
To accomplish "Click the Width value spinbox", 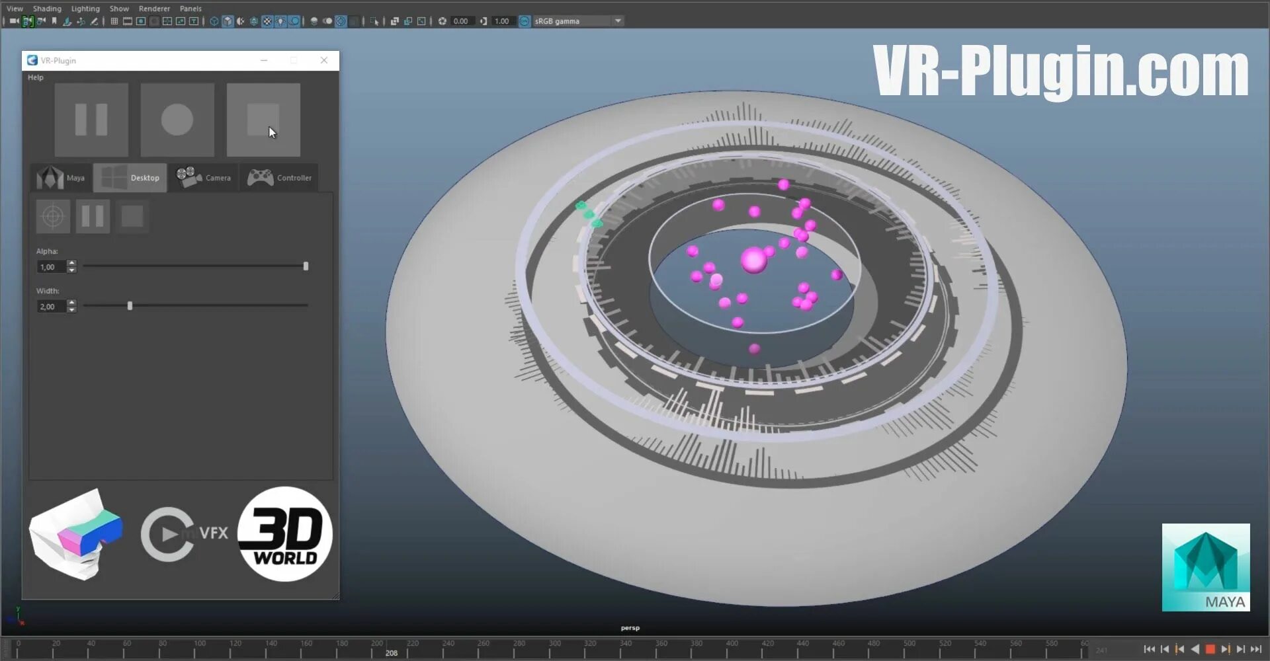I will click(x=56, y=307).
